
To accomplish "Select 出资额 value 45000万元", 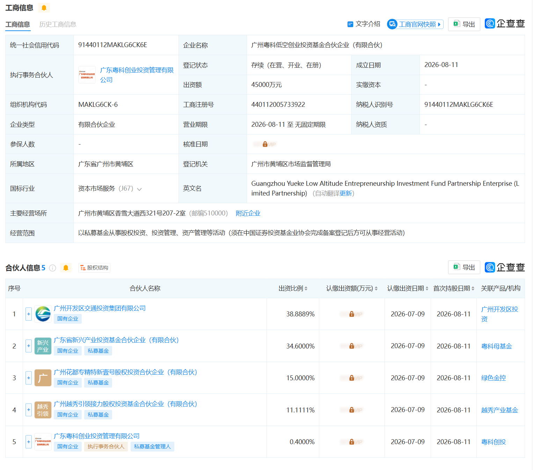I will point(266,85).
